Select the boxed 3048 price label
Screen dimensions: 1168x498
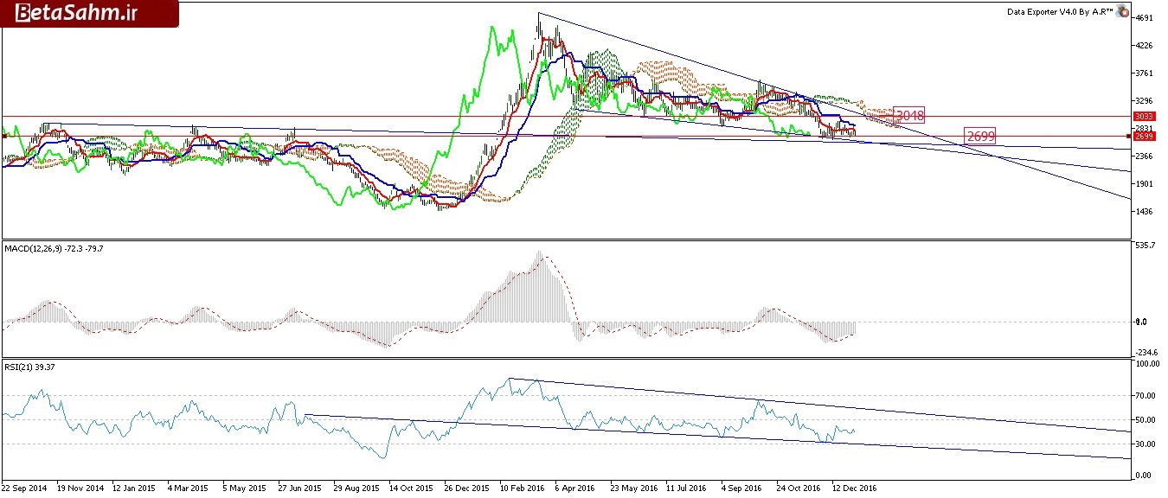(910, 115)
